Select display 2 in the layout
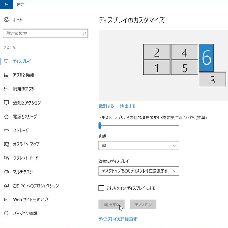228x228 pixels. click(157, 52)
